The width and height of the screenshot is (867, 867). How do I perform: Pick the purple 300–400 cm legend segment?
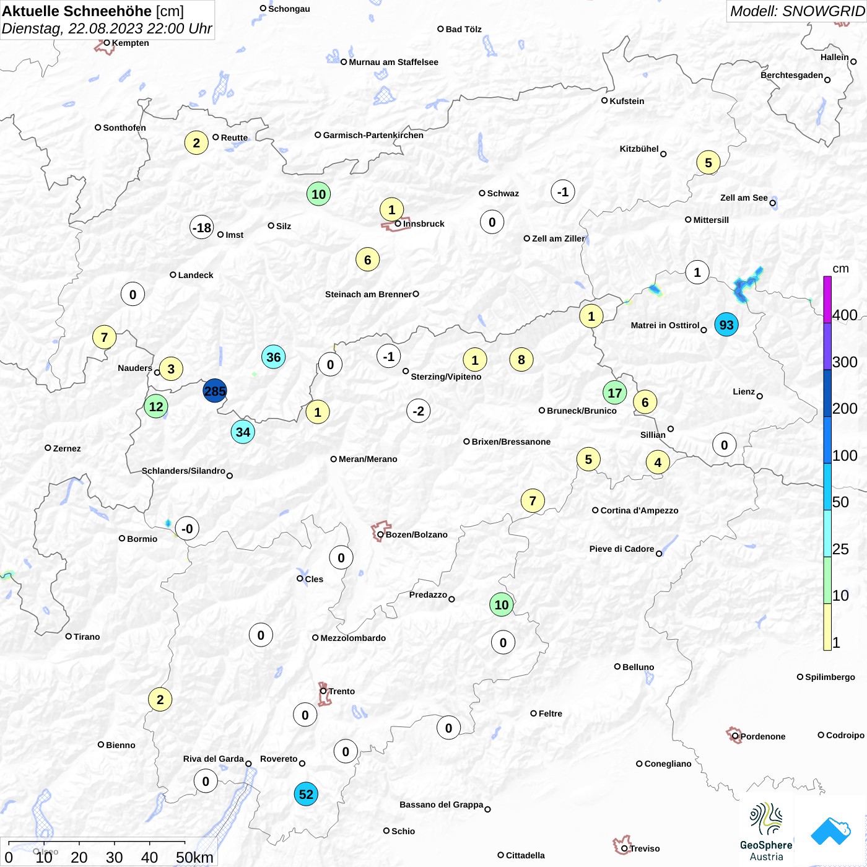tap(827, 346)
